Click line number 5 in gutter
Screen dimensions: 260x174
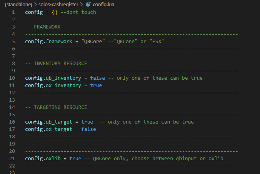(13, 42)
